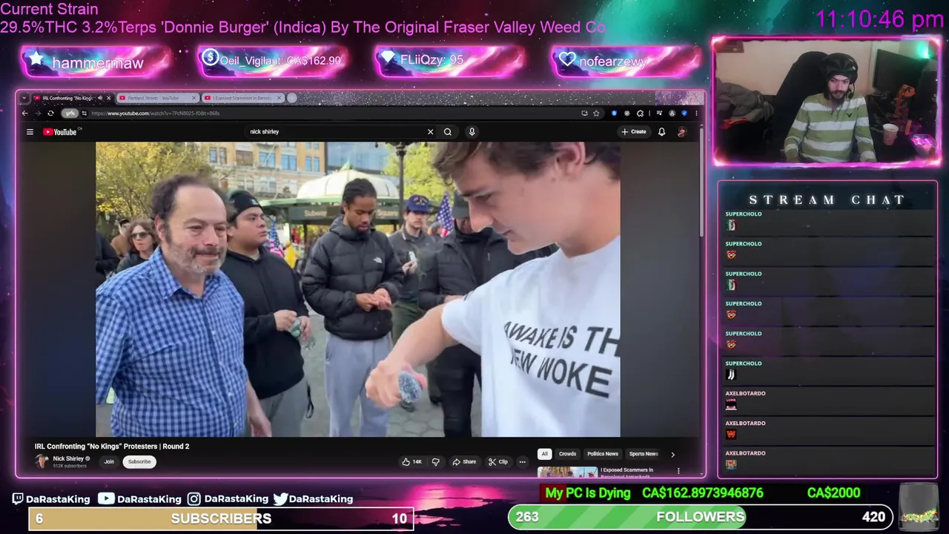The image size is (949, 534).
Task: Click the 'My PC Is Dying' donation goal
Action: [587, 493]
